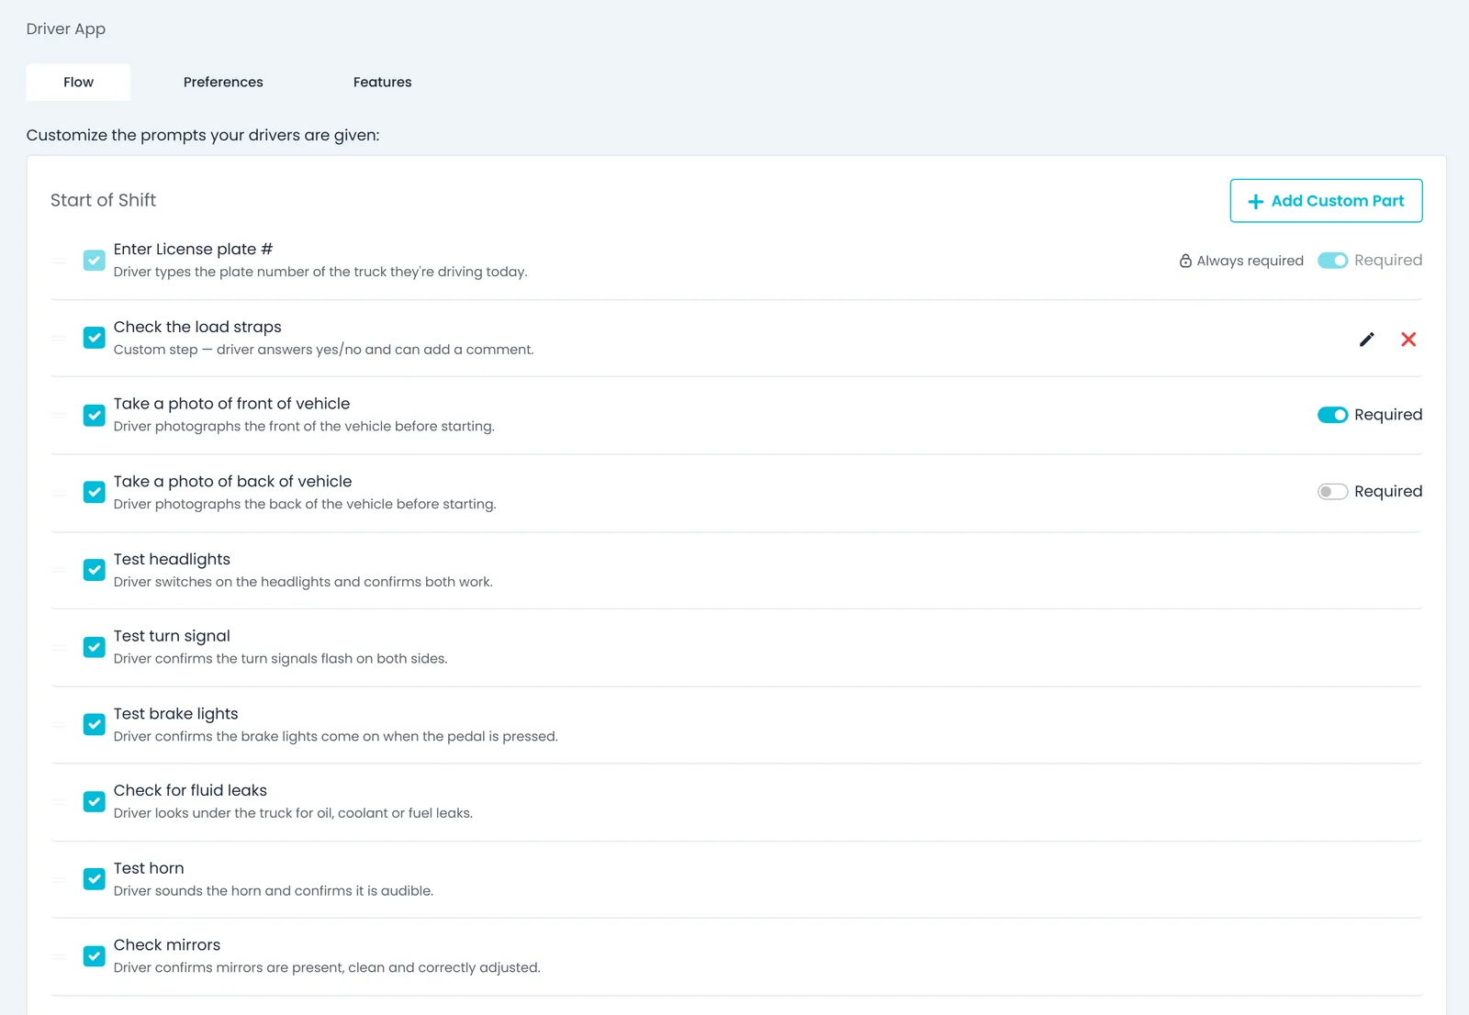Uncheck Take a photo of back of vehicle

tap(95, 492)
